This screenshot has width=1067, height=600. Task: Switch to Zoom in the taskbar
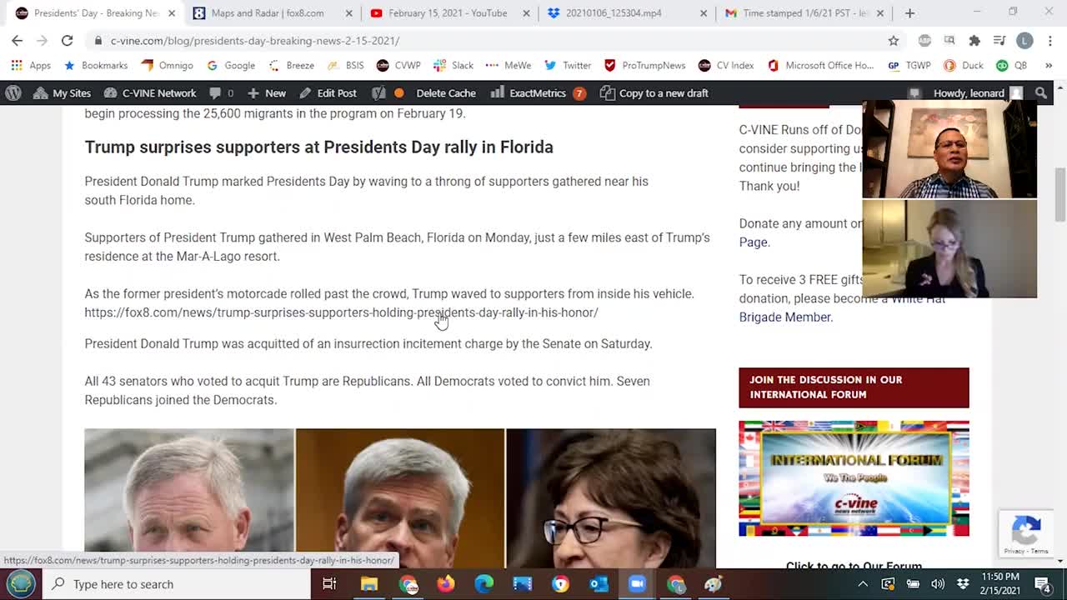point(637,583)
